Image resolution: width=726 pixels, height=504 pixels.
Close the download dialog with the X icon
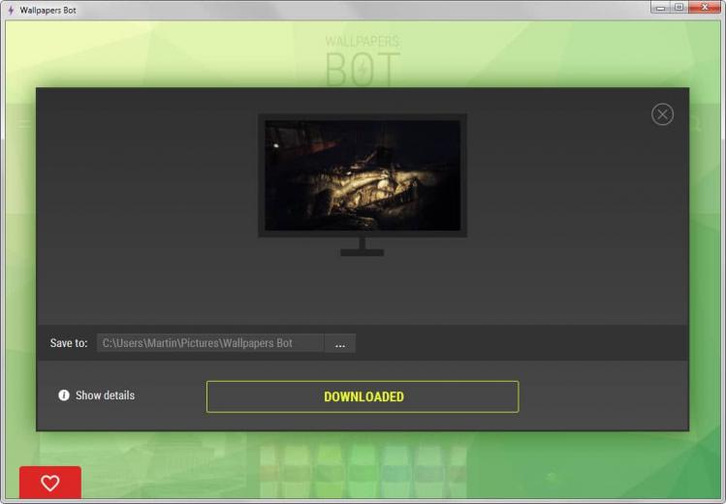pos(662,114)
